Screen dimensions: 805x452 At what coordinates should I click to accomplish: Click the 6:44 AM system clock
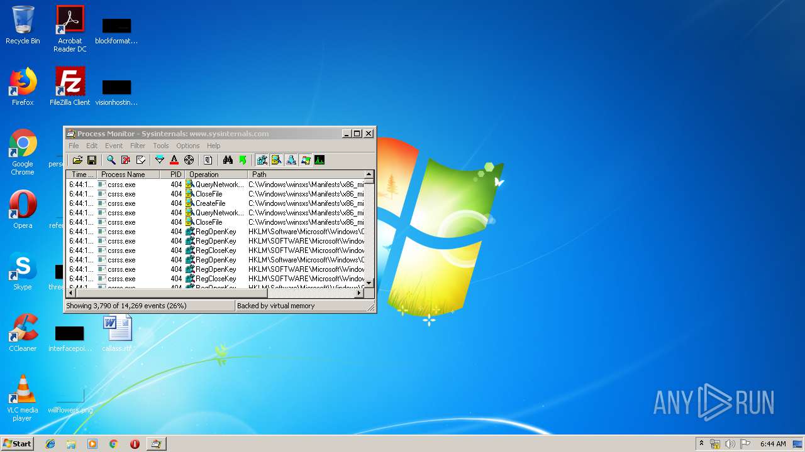(773, 444)
